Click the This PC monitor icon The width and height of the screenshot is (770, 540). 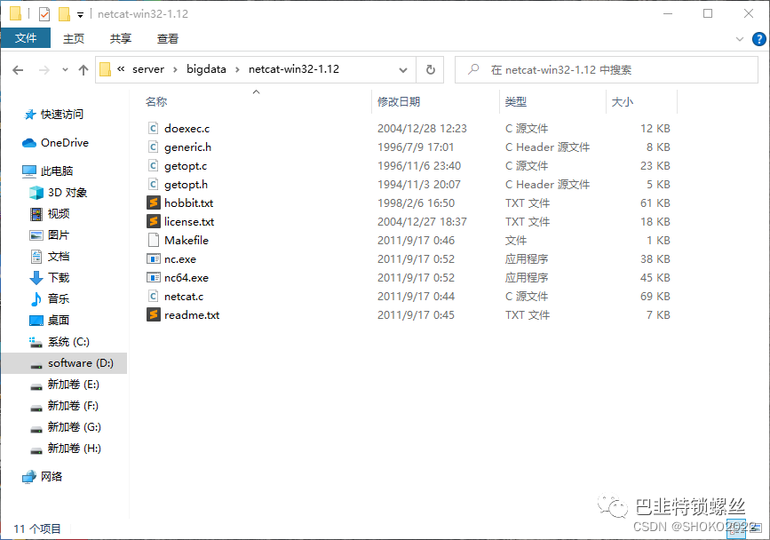point(29,171)
